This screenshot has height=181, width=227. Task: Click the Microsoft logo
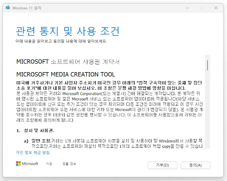click(x=27, y=164)
